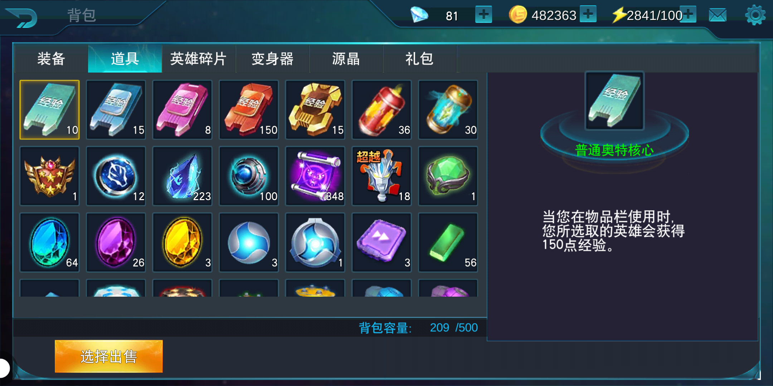Image resolution: width=773 pixels, height=386 pixels.
Task: Click the 选择出售 button
Action: [x=109, y=356]
